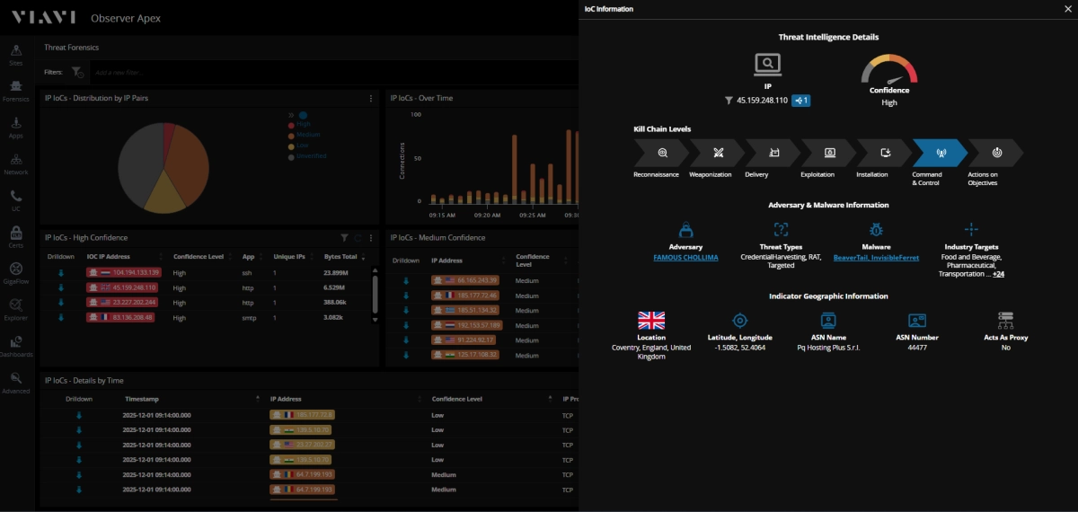Image resolution: width=1078 pixels, height=512 pixels.
Task: Open the Forensics section in the sidebar
Action: (x=16, y=90)
